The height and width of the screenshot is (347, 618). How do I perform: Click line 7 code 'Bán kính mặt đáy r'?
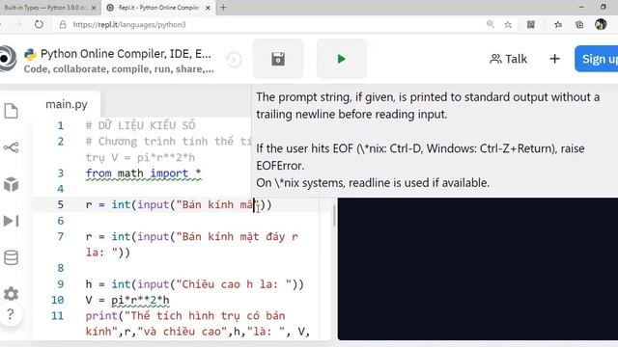238,236
